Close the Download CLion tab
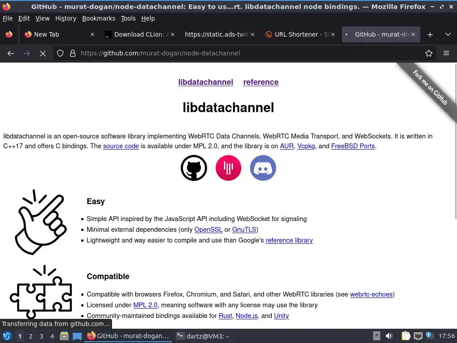Viewport: 457px width, 343px height. 173,34
